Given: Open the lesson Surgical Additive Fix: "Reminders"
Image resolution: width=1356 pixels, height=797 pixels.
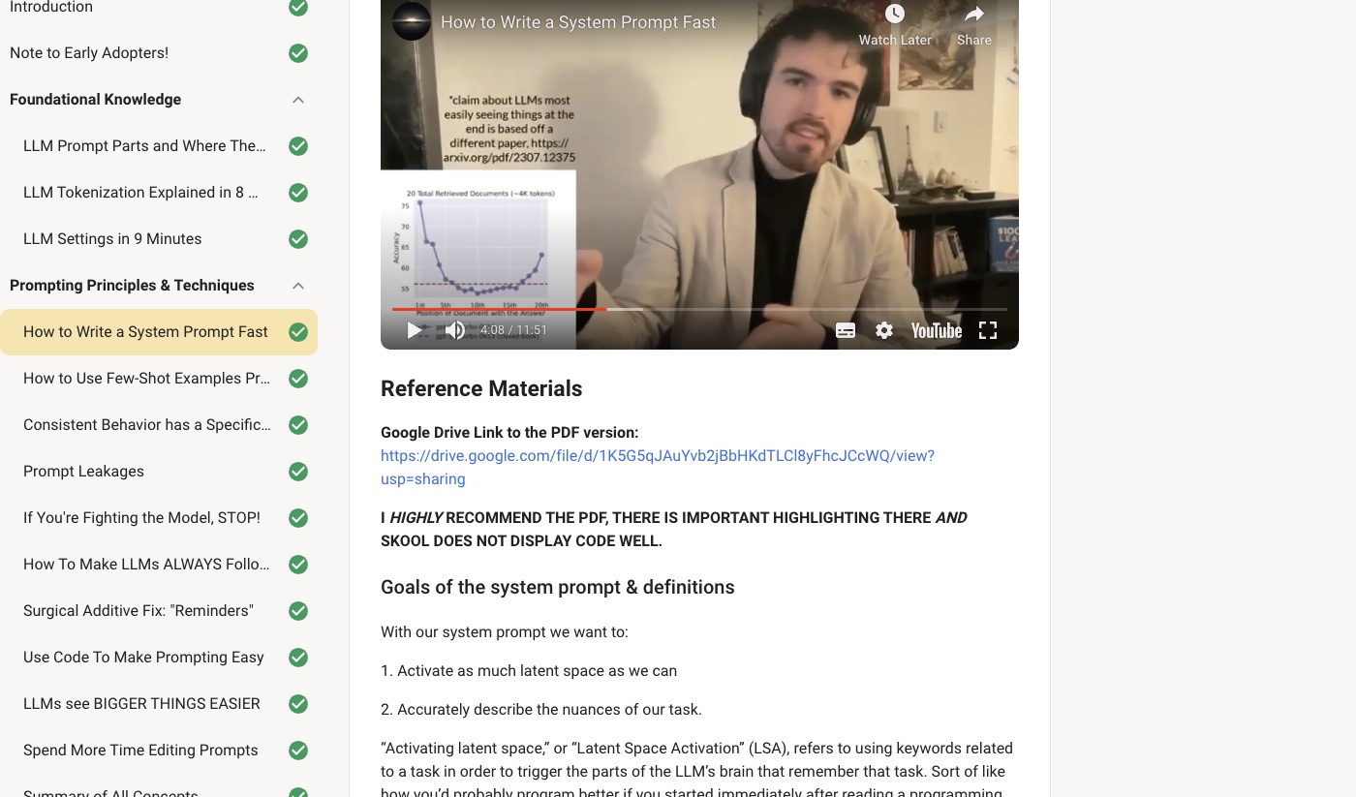Looking at the screenshot, I should (x=139, y=611).
